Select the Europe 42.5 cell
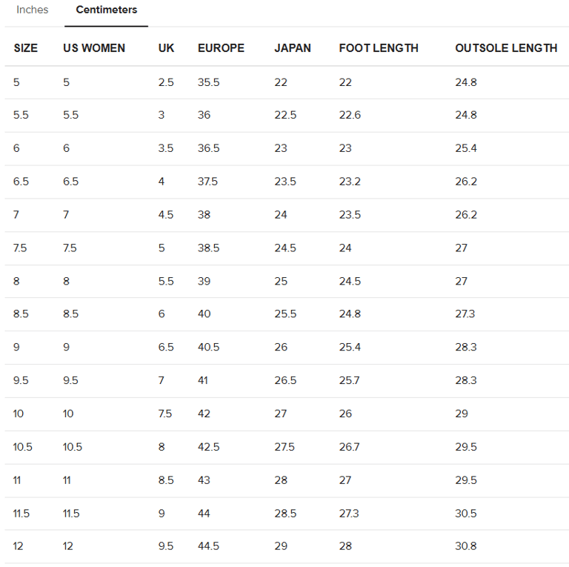The height and width of the screenshot is (567, 569). pos(209,447)
